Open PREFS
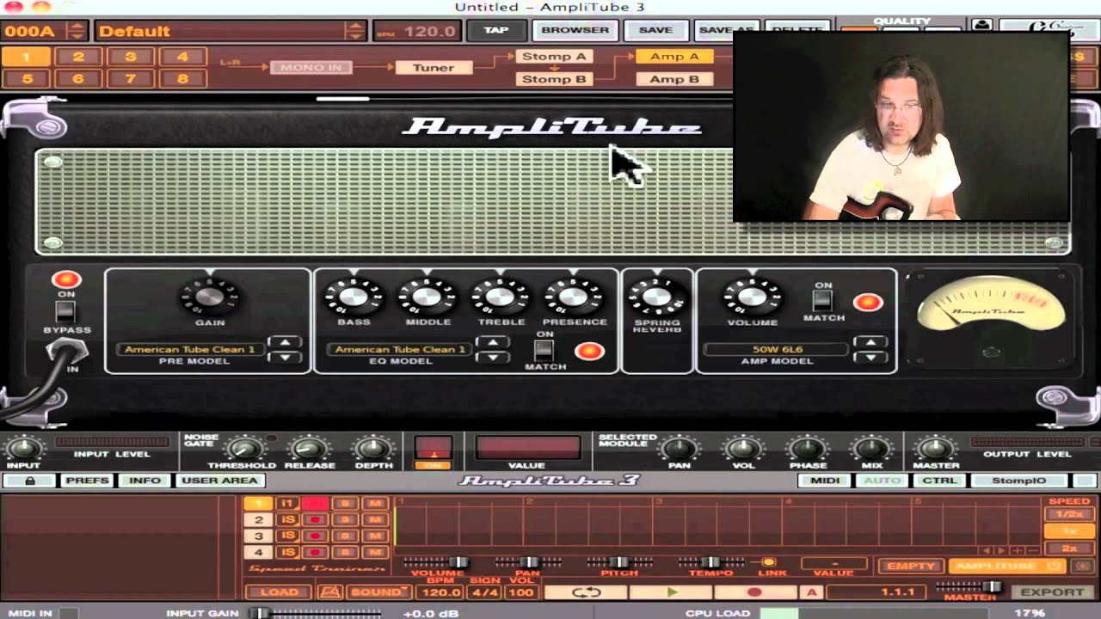The width and height of the screenshot is (1101, 619). pos(87,481)
